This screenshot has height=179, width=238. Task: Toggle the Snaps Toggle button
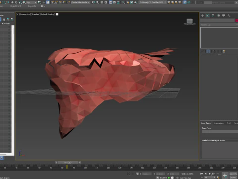pyautogui.click(x=53, y=2)
